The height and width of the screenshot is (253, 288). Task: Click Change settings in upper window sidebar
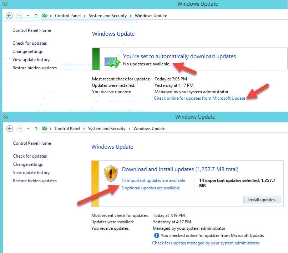coord(27,51)
